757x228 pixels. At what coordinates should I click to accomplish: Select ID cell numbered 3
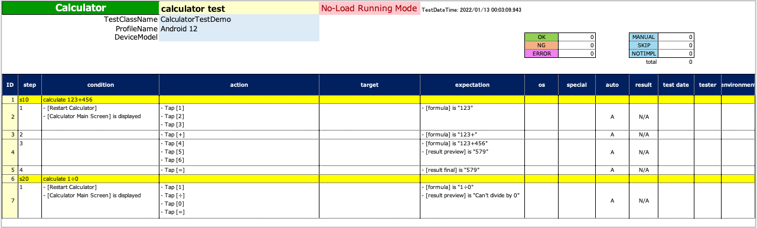pyautogui.click(x=10, y=135)
